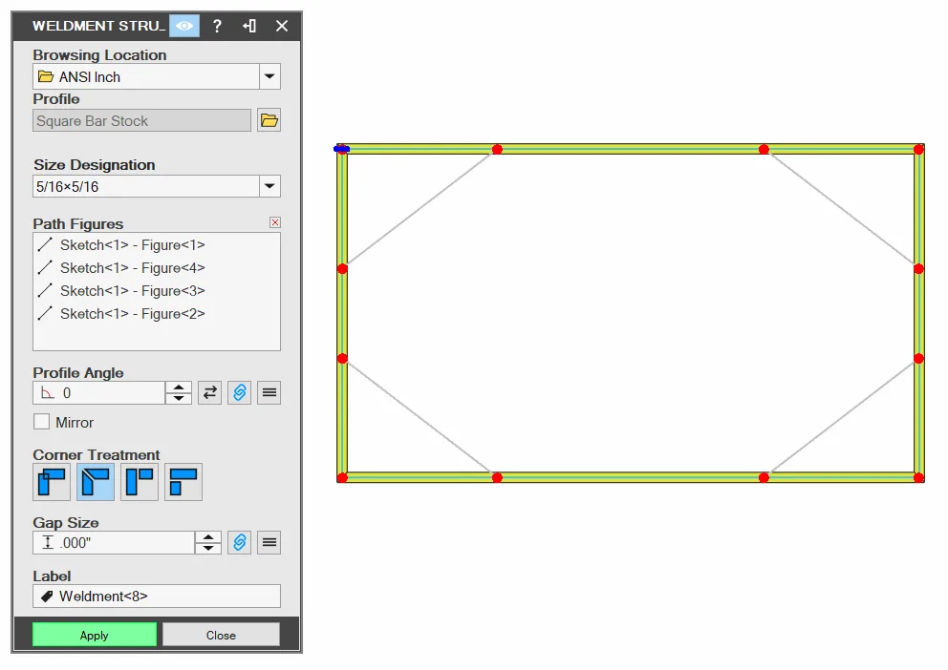This screenshot has height=670, width=948.
Task: Open the Profile Angle options menu icon
Action: tap(269, 393)
